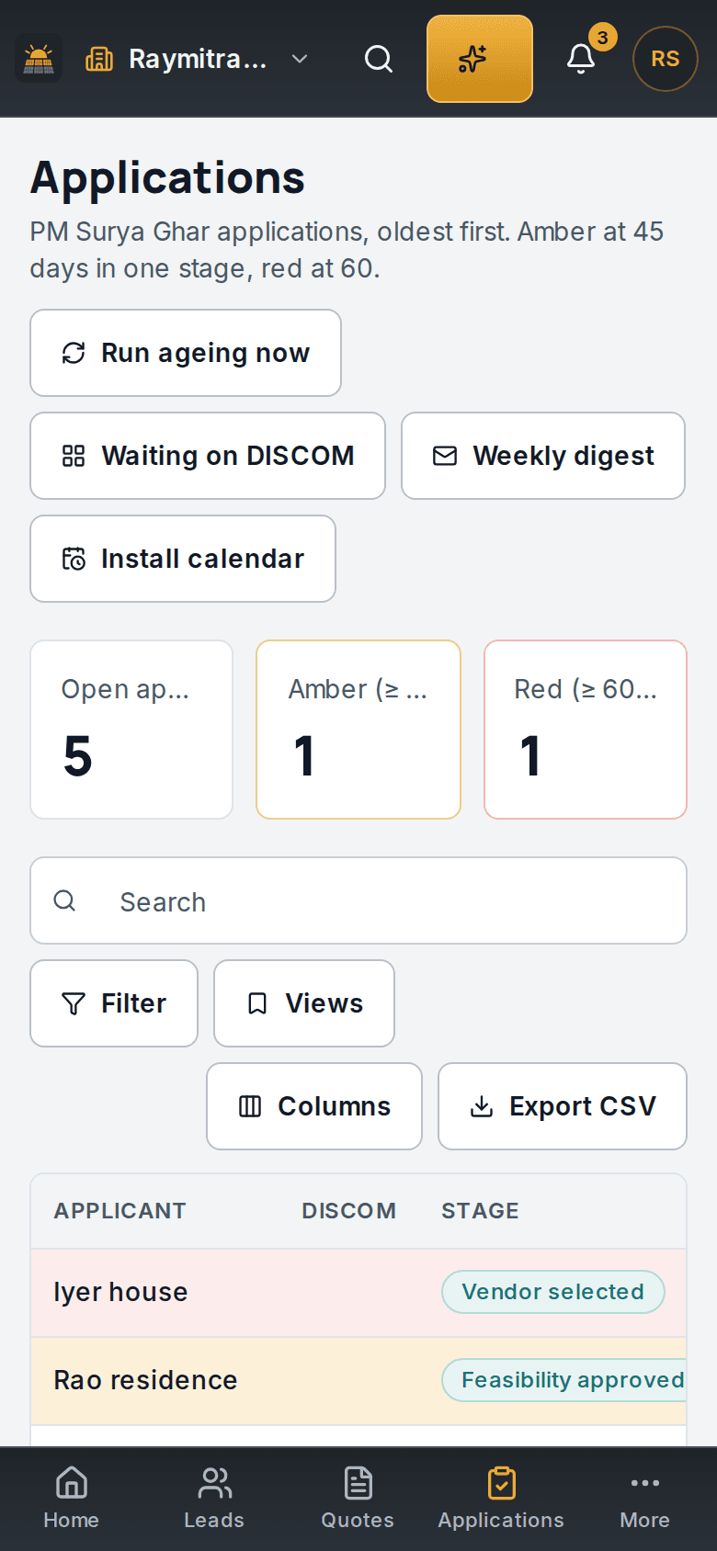
Task: Click the grid icon in Waiting on DISCOM
Action: coord(74,456)
